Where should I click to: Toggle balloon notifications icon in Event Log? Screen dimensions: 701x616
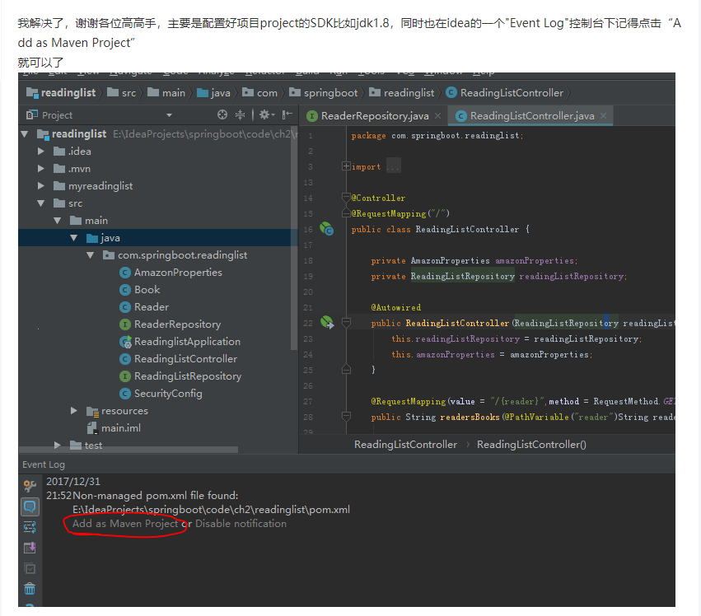[x=30, y=507]
